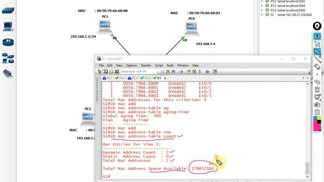The height and width of the screenshot is (182, 324).
Task: Select the security devices category icon
Action: (8, 42)
